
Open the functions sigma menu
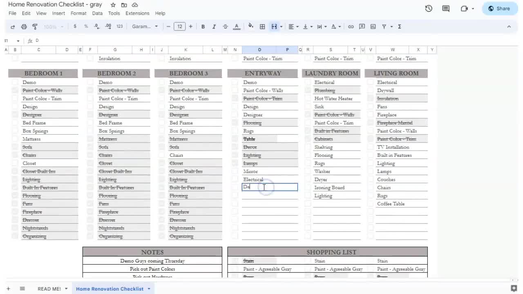coord(399,27)
